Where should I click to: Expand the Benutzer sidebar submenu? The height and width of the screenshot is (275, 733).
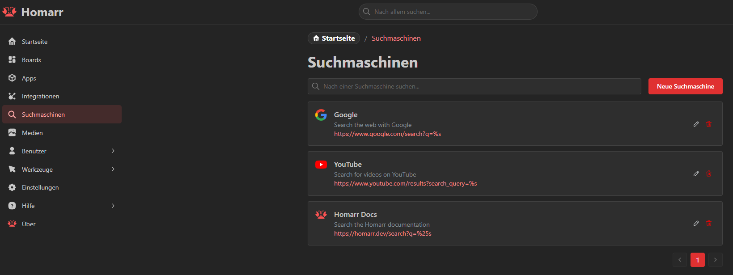[x=113, y=151]
